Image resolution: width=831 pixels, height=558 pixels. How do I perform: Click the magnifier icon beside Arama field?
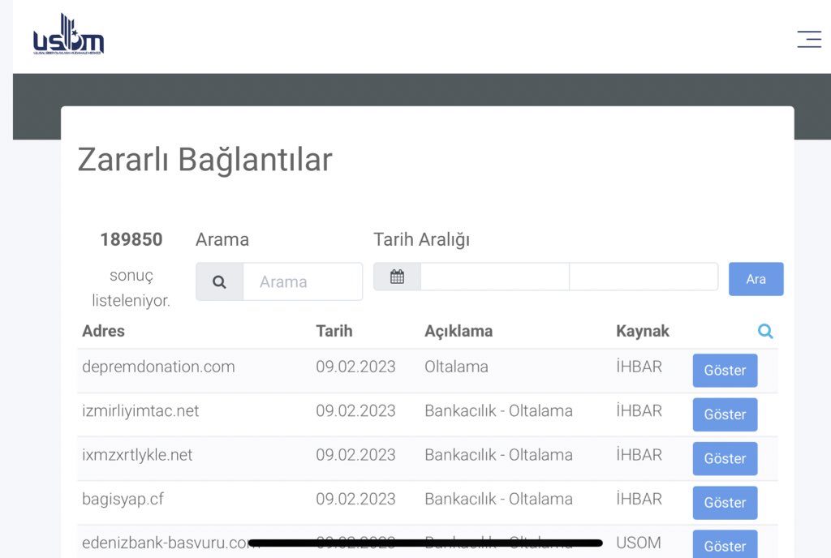(x=219, y=281)
